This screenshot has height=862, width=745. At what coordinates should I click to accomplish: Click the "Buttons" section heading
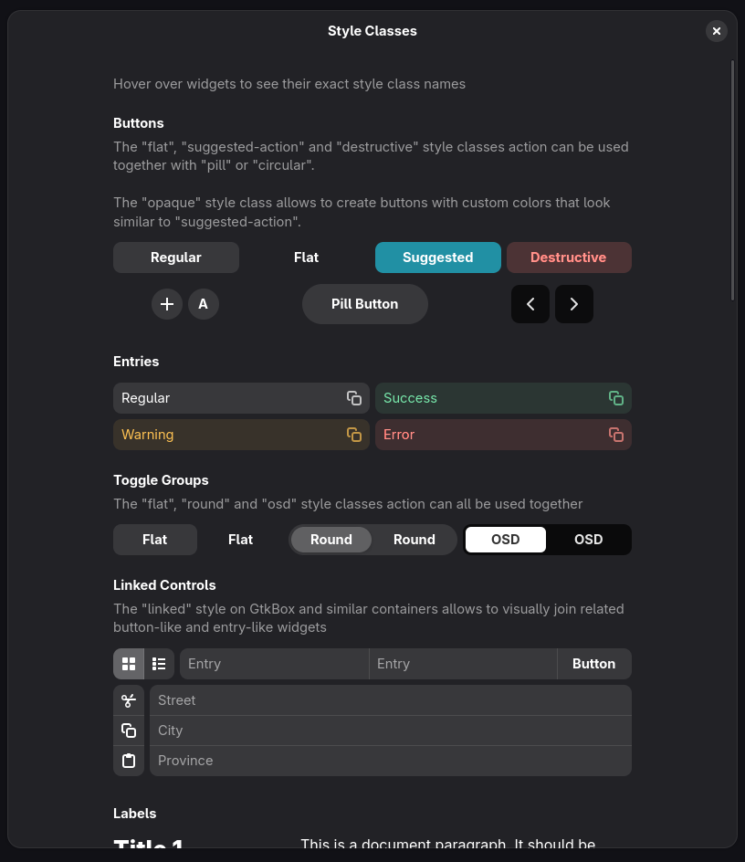point(139,123)
